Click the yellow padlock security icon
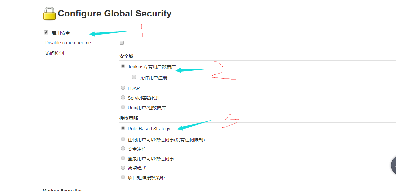The height and width of the screenshot is (191, 396). tap(49, 13)
